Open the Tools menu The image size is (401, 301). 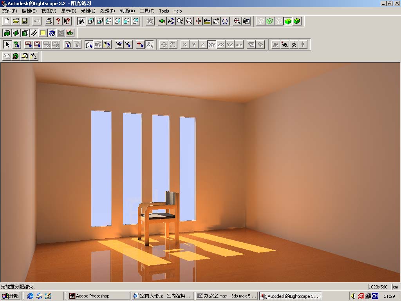point(164,11)
